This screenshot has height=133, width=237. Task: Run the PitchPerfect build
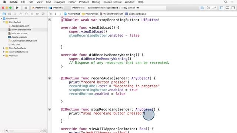click(17, 8)
